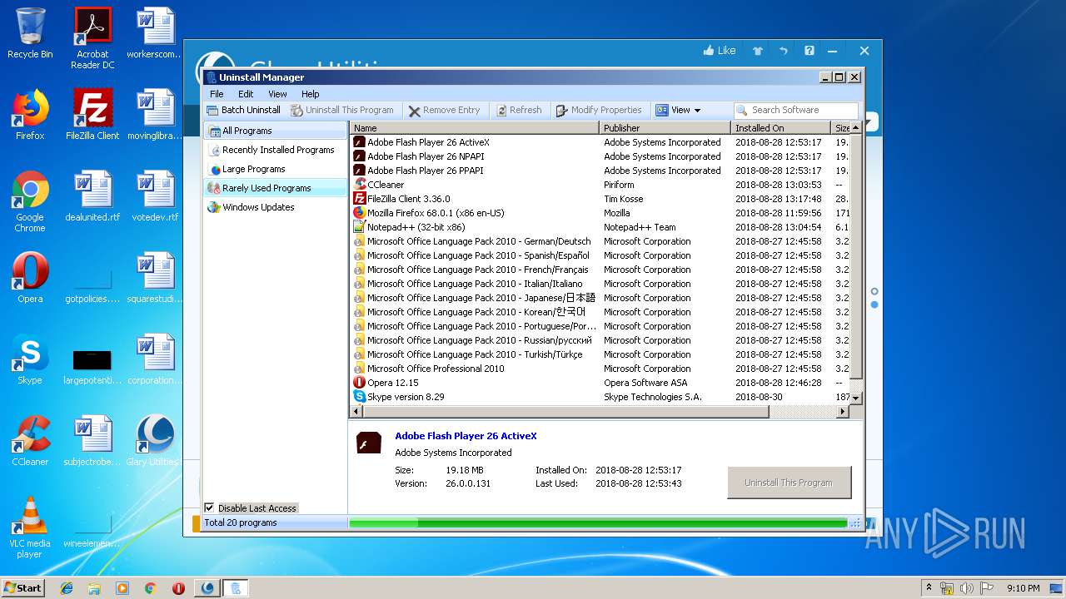Select Office Language Pack Spanish/Español row
1066x599 pixels.
click(x=600, y=255)
